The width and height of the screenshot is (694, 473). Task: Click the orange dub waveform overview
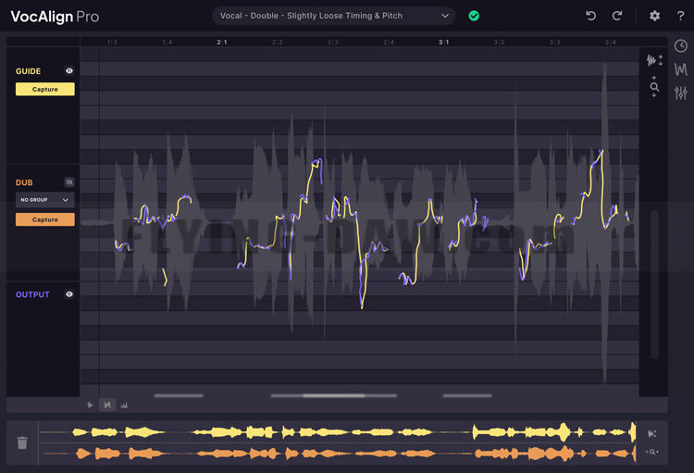click(337, 454)
